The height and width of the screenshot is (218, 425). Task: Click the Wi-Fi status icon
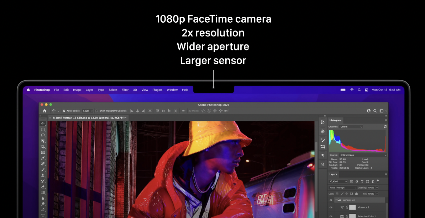click(352, 90)
